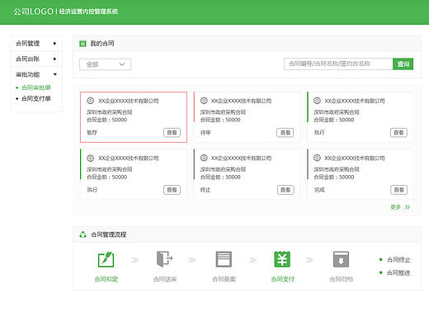The width and height of the screenshot is (429, 322).
Task: Click 查看 on the 暂存 contract card
Action: point(172,133)
